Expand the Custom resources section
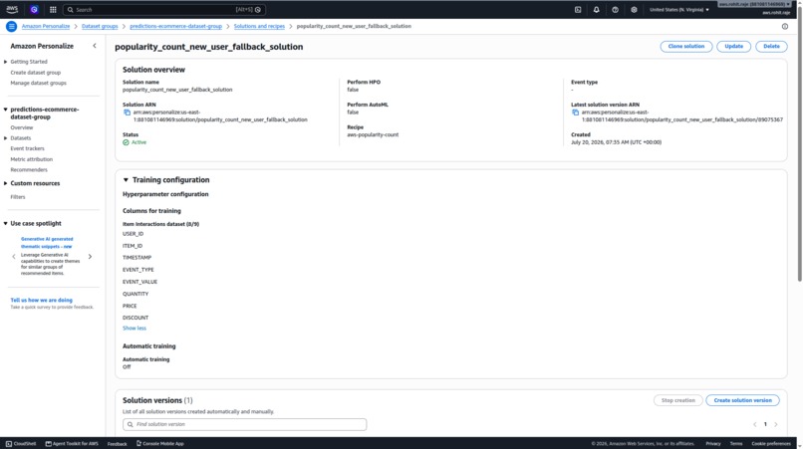803x449 pixels. pos(6,183)
